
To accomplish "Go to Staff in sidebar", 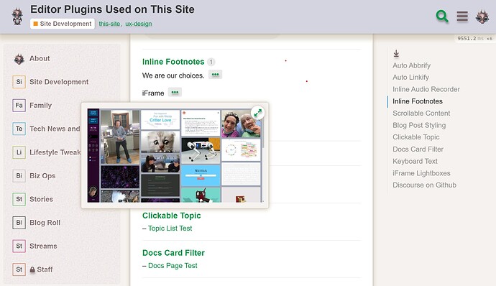I will (45, 269).
